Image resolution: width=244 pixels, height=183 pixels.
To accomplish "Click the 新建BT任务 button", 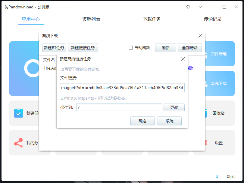I will [x=54, y=48].
